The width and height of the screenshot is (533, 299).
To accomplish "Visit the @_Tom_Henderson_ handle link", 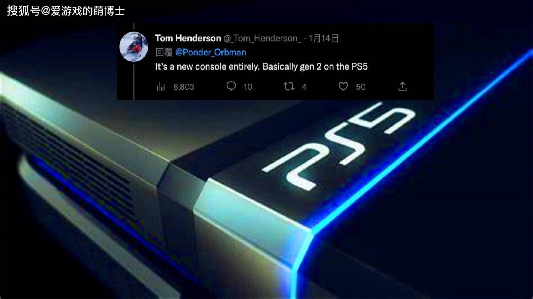I will (262, 38).
